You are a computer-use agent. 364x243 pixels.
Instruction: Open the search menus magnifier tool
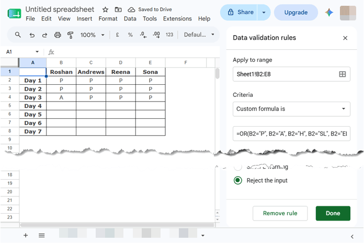[18, 35]
